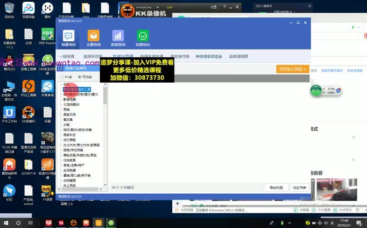Select the 流行男鞋 category

coord(70,140)
